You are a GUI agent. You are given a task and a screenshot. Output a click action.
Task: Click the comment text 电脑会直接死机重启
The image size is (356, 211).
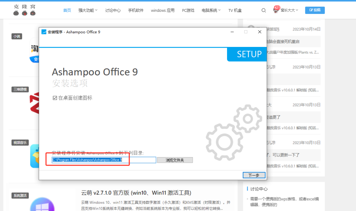point(283,42)
